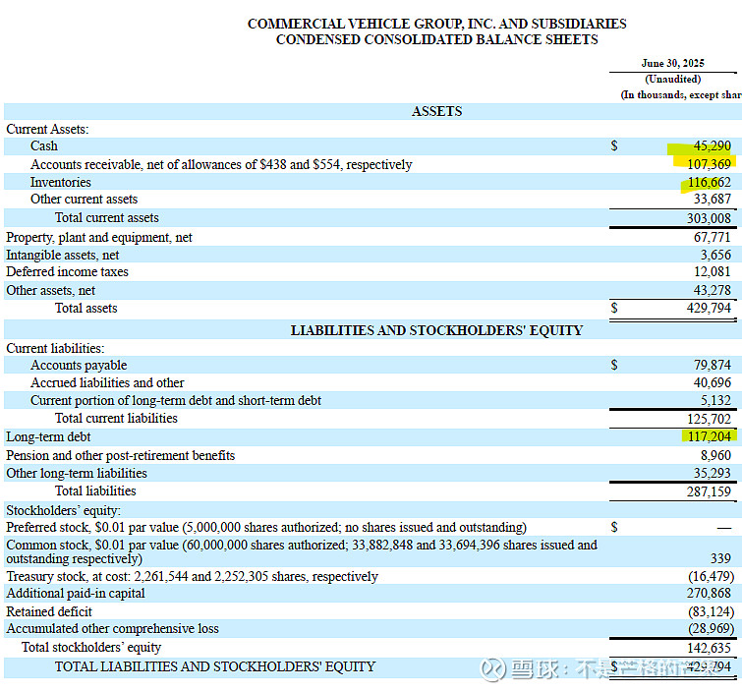Image resolution: width=742 pixels, height=692 pixels.
Task: Click Accrued liabilities and other label
Action: point(107,382)
